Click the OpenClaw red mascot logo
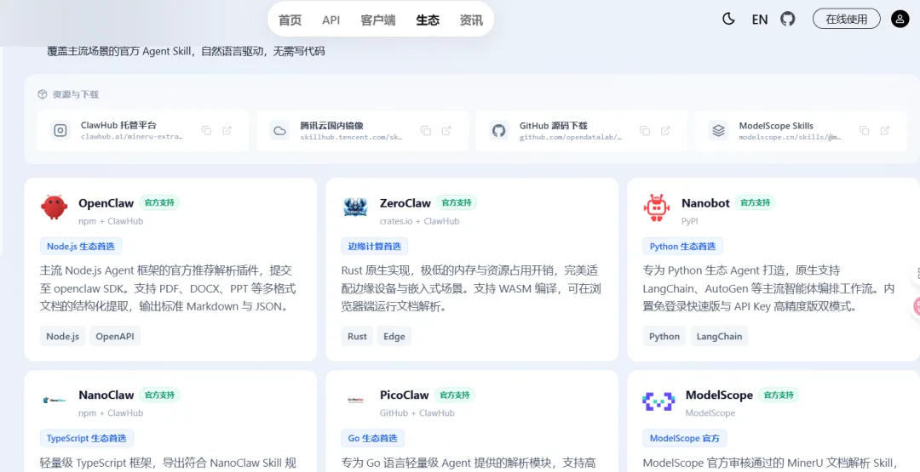The height and width of the screenshot is (472, 920). click(x=55, y=208)
